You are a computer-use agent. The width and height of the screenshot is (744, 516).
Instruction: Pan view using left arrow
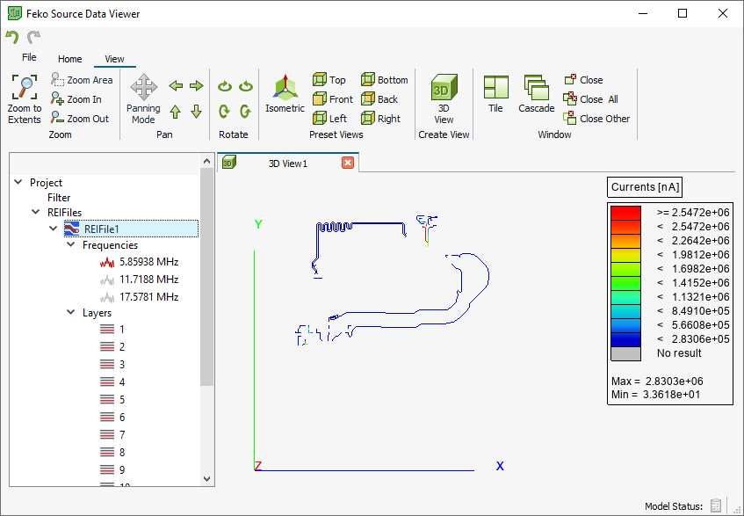pos(176,86)
